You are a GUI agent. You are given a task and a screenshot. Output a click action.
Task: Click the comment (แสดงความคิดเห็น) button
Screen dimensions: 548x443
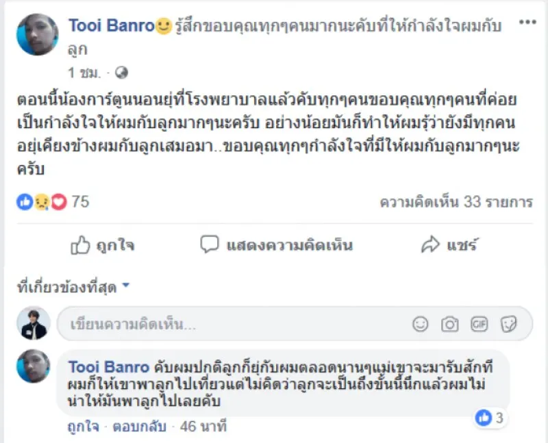(x=276, y=244)
